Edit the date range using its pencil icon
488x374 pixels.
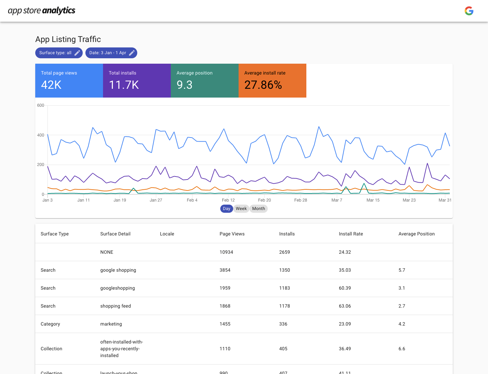(x=132, y=53)
